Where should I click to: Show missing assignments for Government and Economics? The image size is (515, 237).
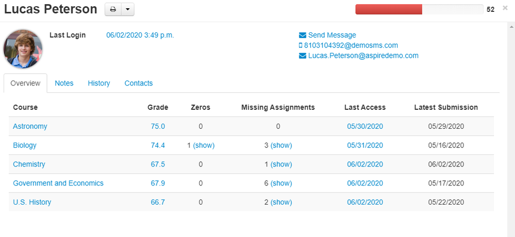point(281,183)
